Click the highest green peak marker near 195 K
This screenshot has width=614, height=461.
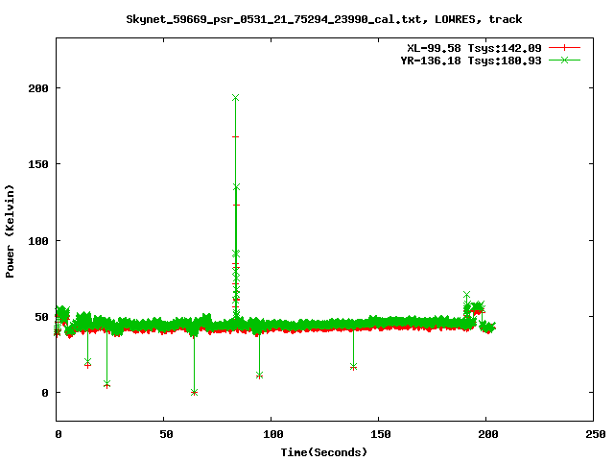pos(235,98)
